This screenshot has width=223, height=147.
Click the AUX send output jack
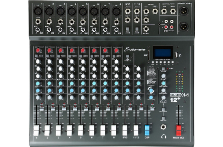tap(146, 11)
